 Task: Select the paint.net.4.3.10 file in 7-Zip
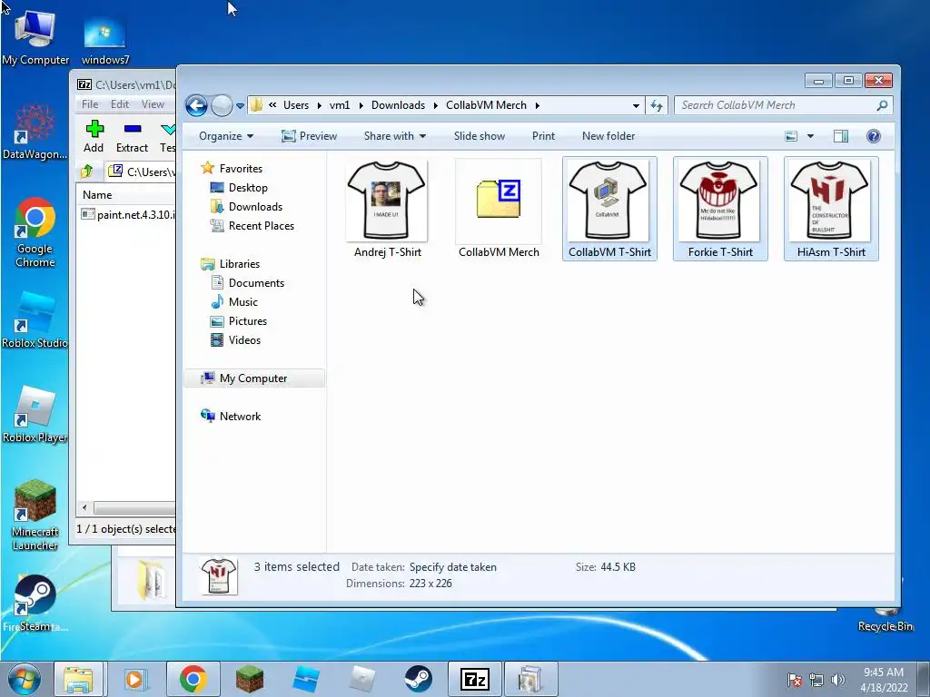[128, 214]
